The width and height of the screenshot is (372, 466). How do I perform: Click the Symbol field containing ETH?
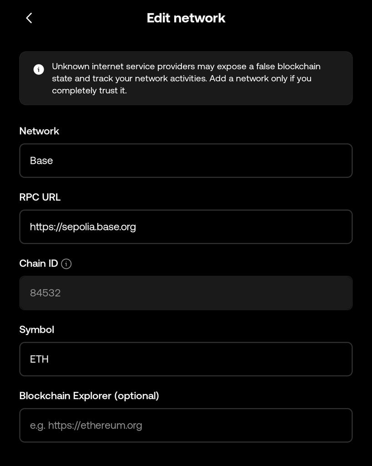click(186, 359)
